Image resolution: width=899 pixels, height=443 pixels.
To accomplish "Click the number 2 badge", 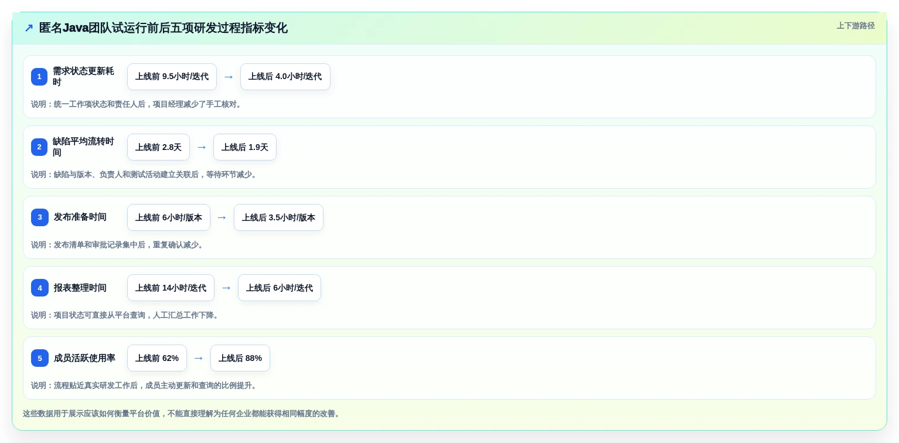I will point(39,147).
